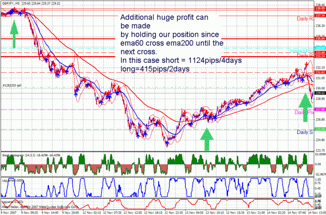Screen dimensions: 326x215
Task: Click the stochastic 0.00 scale value
Action: tap(318, 164)
